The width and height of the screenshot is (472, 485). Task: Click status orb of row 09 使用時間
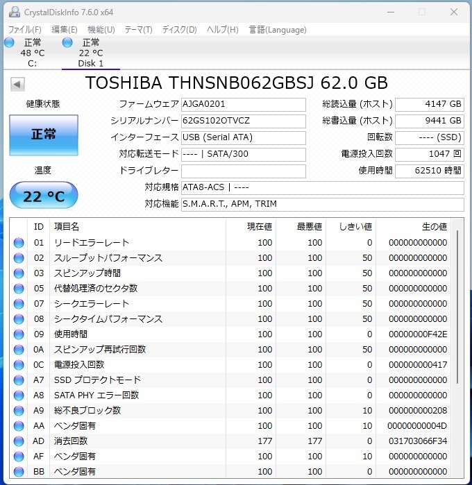click(x=19, y=334)
